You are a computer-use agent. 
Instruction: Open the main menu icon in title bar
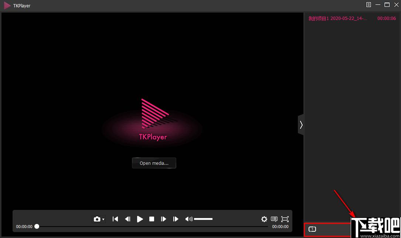(x=368, y=5)
